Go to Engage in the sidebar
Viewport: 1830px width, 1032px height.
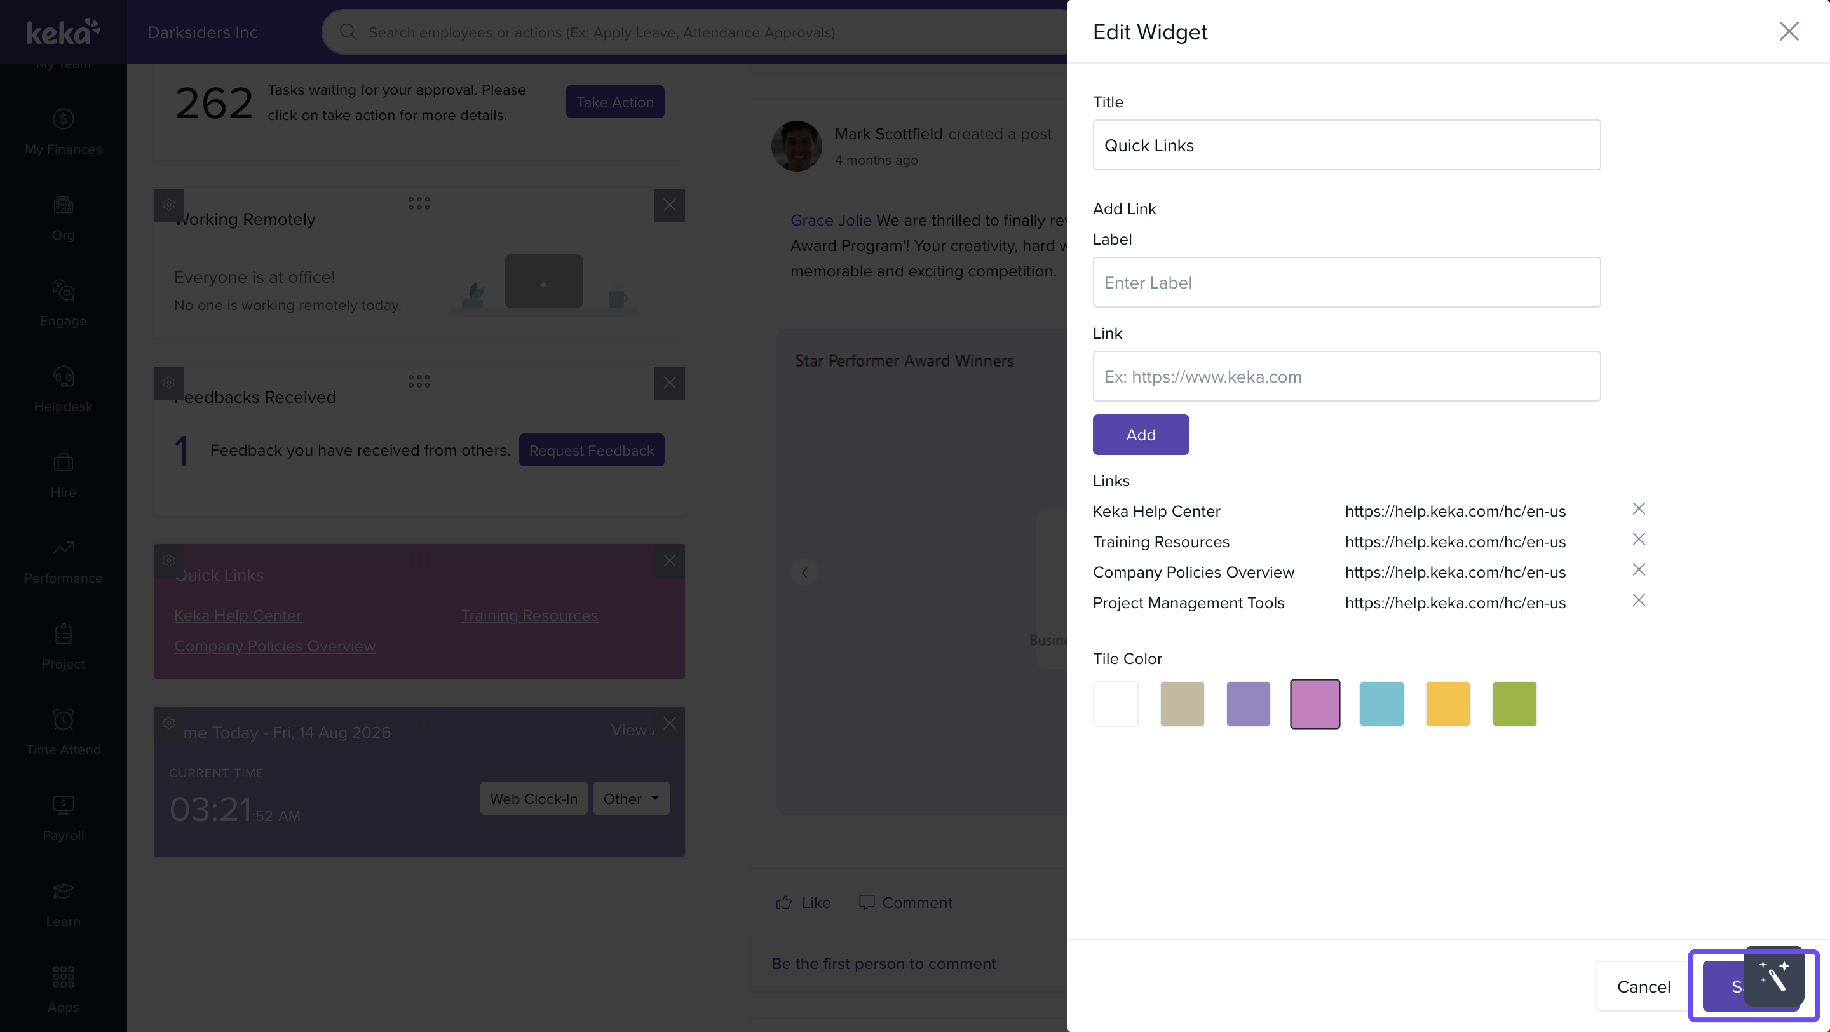(64, 304)
